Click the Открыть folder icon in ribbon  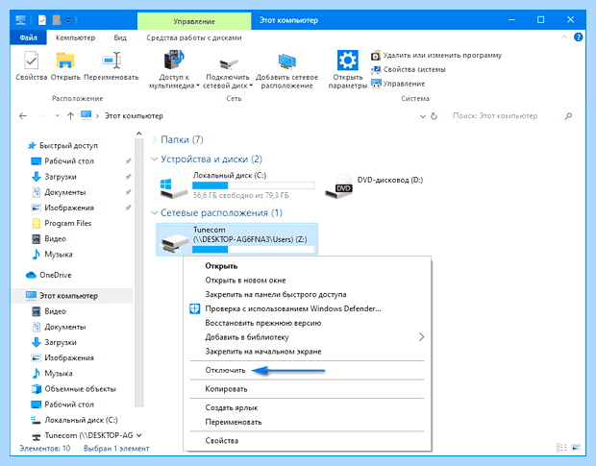[x=65, y=65]
